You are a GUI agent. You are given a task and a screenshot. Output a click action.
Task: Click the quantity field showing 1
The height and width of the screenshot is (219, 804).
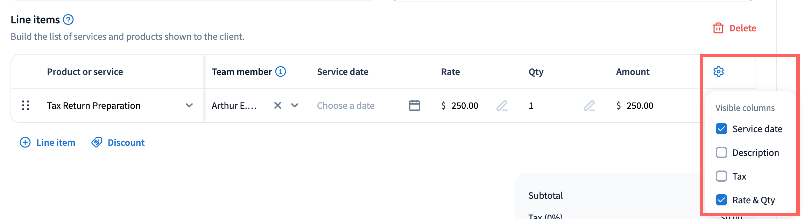[x=546, y=106]
